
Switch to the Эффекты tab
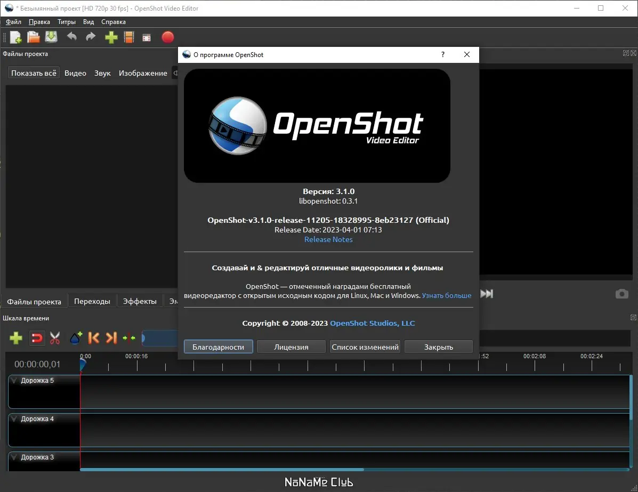click(x=140, y=301)
